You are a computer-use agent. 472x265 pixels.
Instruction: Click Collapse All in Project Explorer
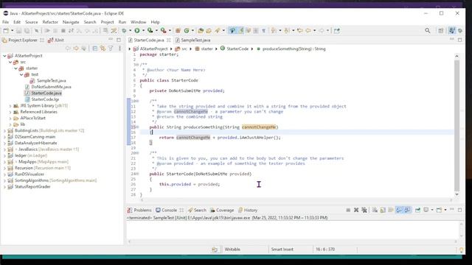coord(95,49)
